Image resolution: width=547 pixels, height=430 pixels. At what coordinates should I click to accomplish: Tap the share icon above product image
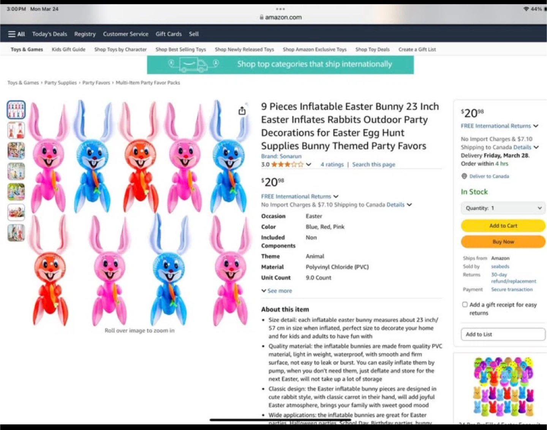pos(242,111)
